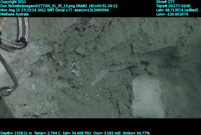201x135 pixels.
Task: Click the 'Copyright 2011' overlay text
Action: pyautogui.click(x=13, y=2)
